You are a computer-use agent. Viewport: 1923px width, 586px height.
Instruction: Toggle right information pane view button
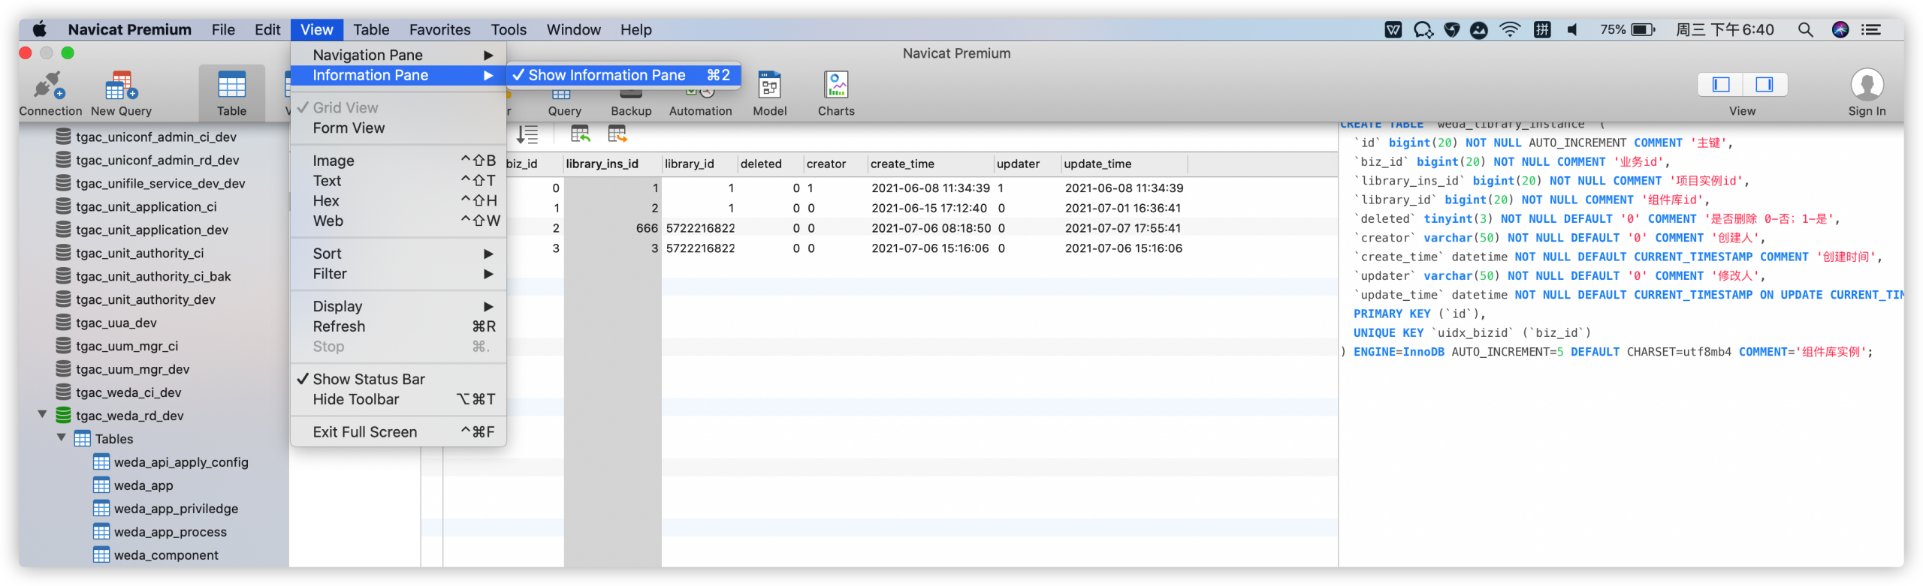(1765, 84)
